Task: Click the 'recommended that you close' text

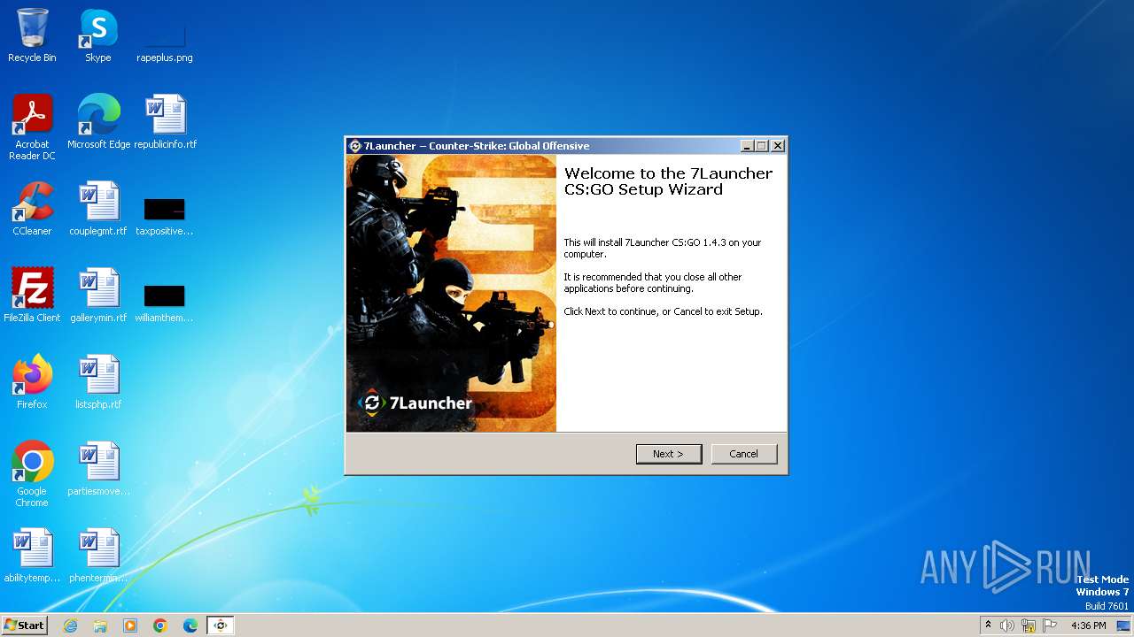Action: point(653,283)
